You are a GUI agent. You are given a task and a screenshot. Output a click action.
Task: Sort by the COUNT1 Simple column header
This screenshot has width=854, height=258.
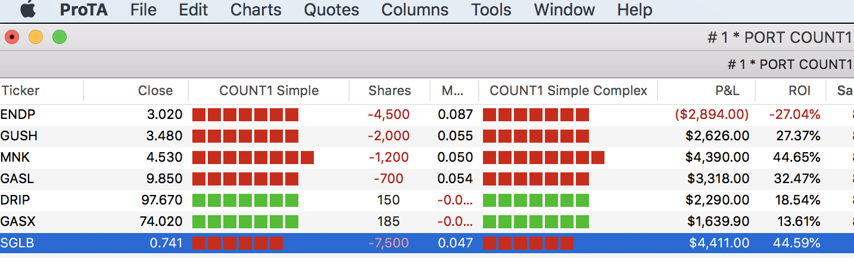269,91
